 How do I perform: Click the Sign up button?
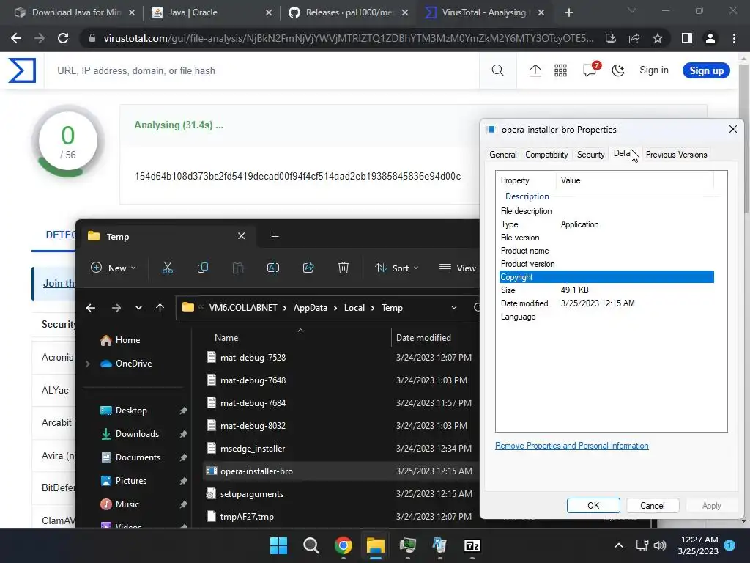(x=706, y=71)
